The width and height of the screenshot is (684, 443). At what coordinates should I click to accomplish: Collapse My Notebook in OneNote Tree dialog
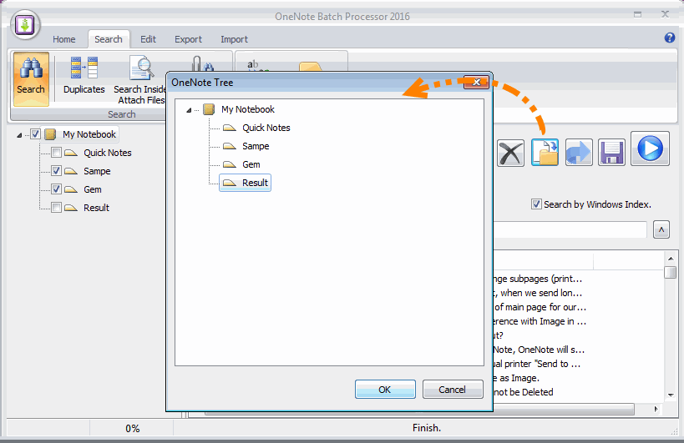[x=189, y=110]
